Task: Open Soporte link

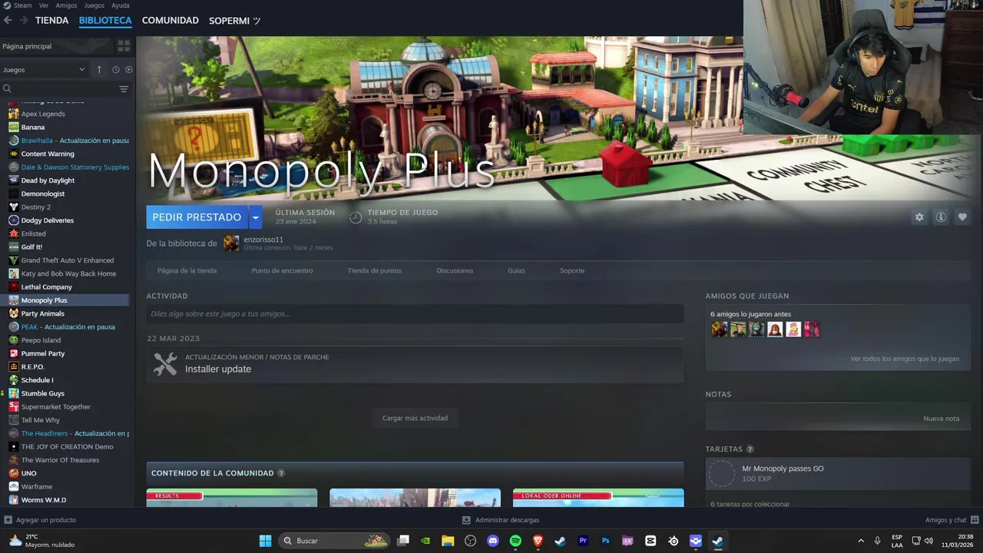Action: (572, 270)
